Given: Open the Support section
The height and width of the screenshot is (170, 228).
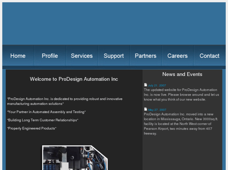Looking at the screenshot, I should point(114,56).
